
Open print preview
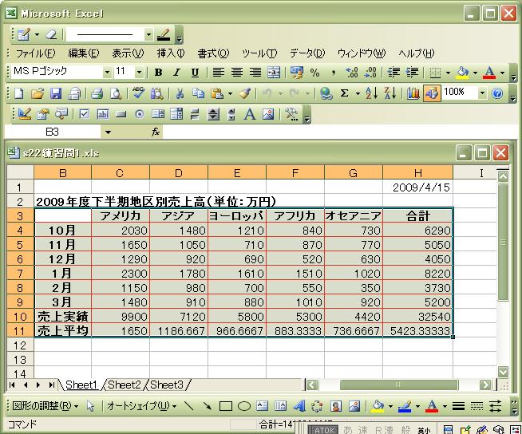point(116,93)
